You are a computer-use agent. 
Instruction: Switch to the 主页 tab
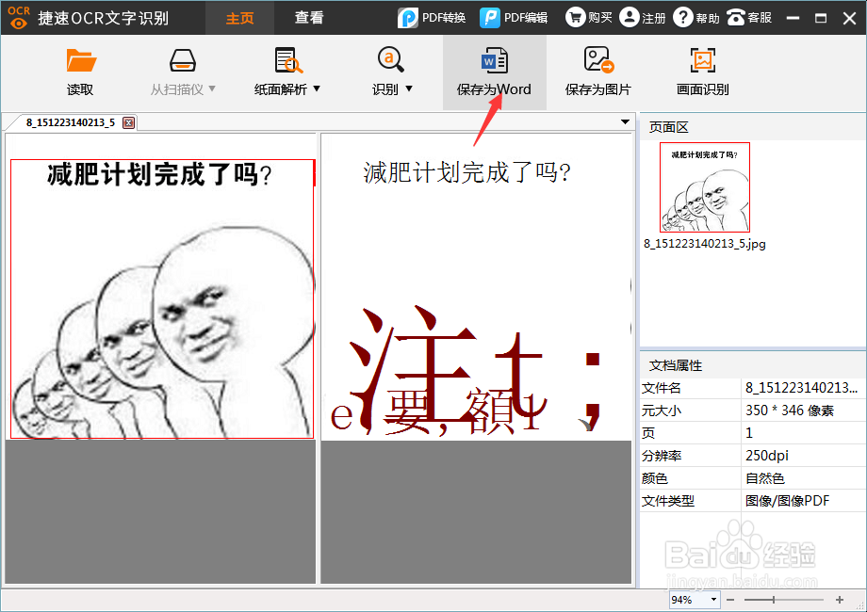pyautogui.click(x=240, y=18)
